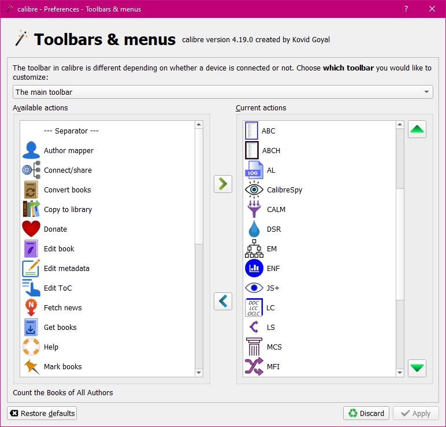
Task: Select the Fetch news icon
Action: (x=31, y=307)
